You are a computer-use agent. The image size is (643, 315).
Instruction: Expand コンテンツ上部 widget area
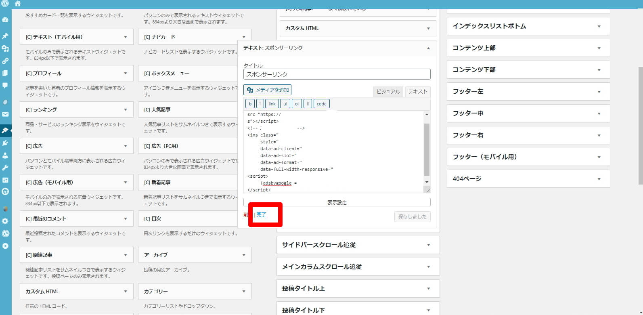(528, 48)
